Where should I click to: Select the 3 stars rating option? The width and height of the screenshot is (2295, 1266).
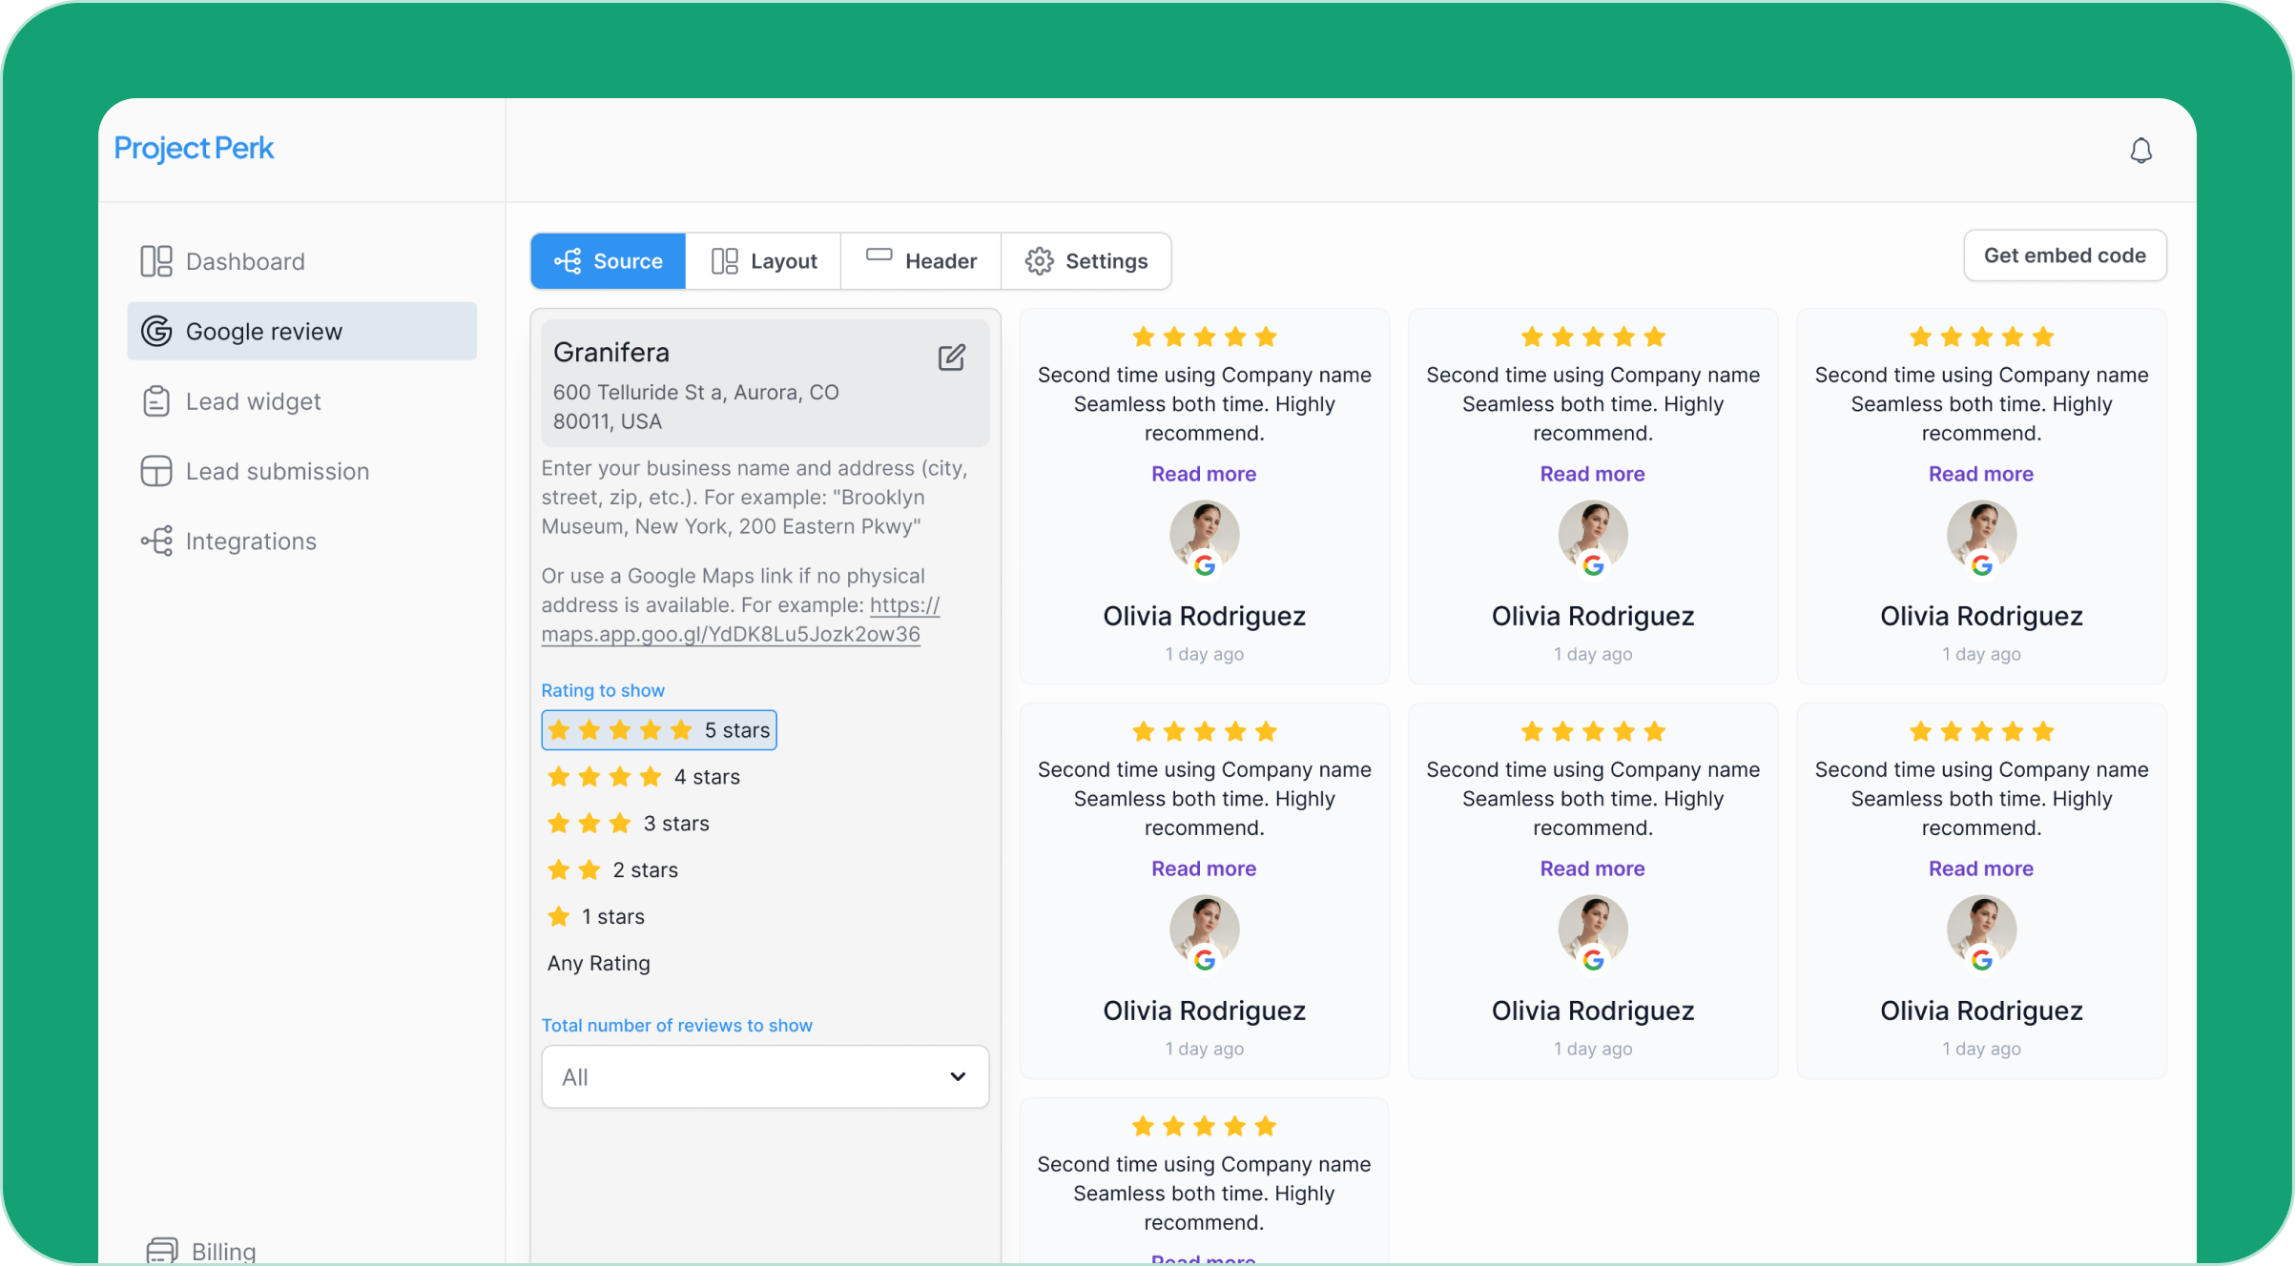click(x=629, y=824)
